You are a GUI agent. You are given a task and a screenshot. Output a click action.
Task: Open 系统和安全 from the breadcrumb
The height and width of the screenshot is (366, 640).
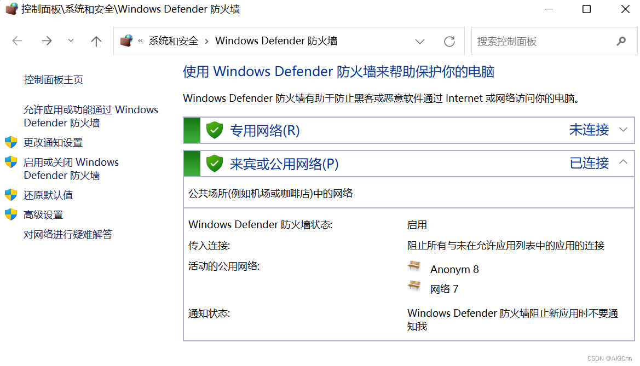click(x=173, y=40)
